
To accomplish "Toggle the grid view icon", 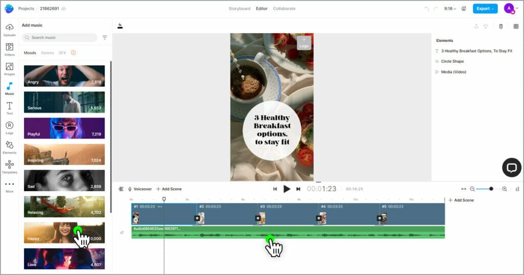I will (516, 27).
